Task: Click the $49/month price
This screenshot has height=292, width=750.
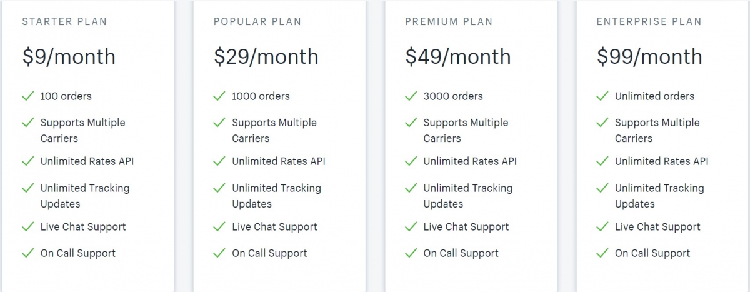Action: pyautogui.click(x=457, y=57)
